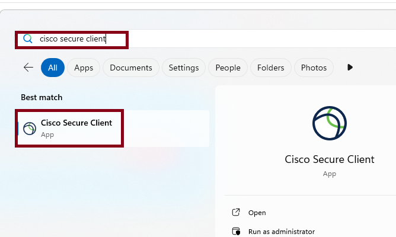Screen dimensions: 396x237
Task: Show People search results
Action: pyautogui.click(x=228, y=68)
